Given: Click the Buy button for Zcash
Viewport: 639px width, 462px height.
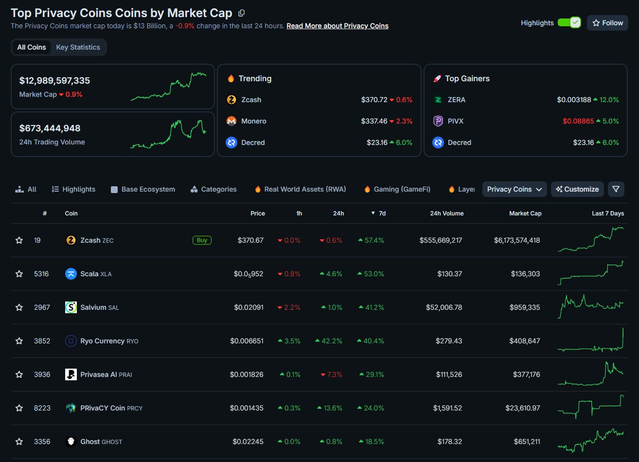Looking at the screenshot, I should 202,240.
